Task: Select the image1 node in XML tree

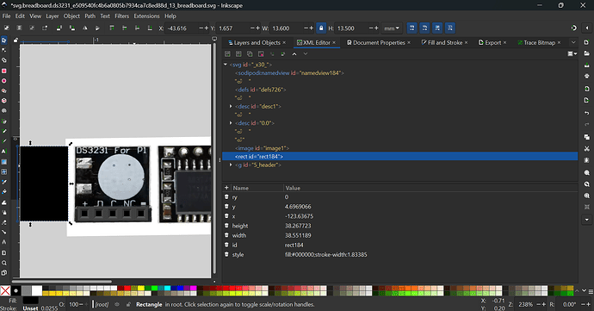Action: pos(262,148)
